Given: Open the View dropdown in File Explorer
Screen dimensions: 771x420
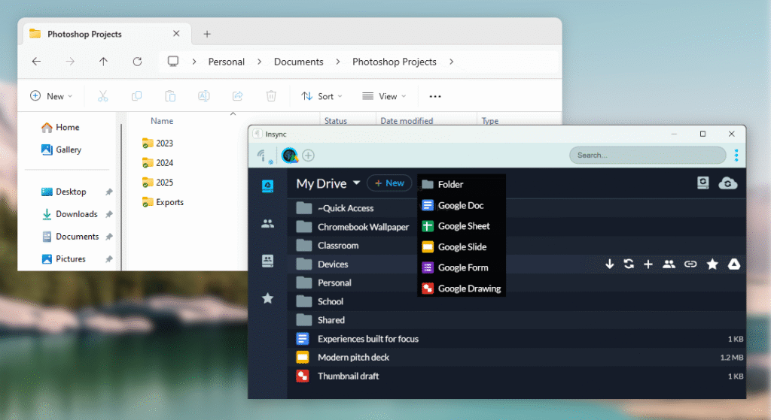Looking at the screenshot, I should click(x=384, y=96).
